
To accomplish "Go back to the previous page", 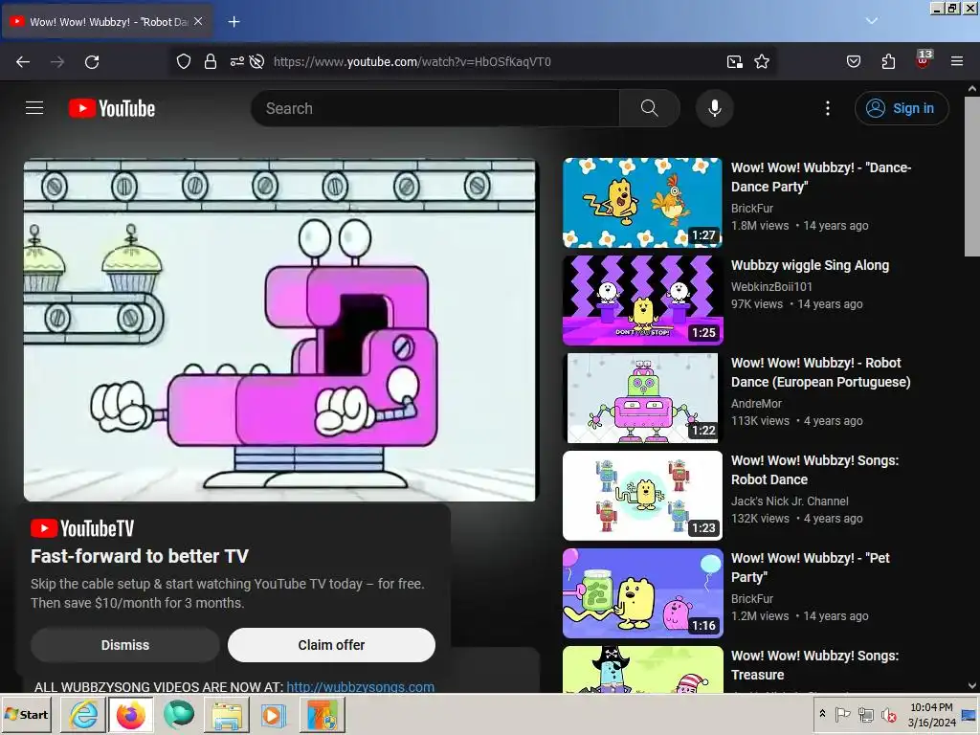I will (23, 62).
